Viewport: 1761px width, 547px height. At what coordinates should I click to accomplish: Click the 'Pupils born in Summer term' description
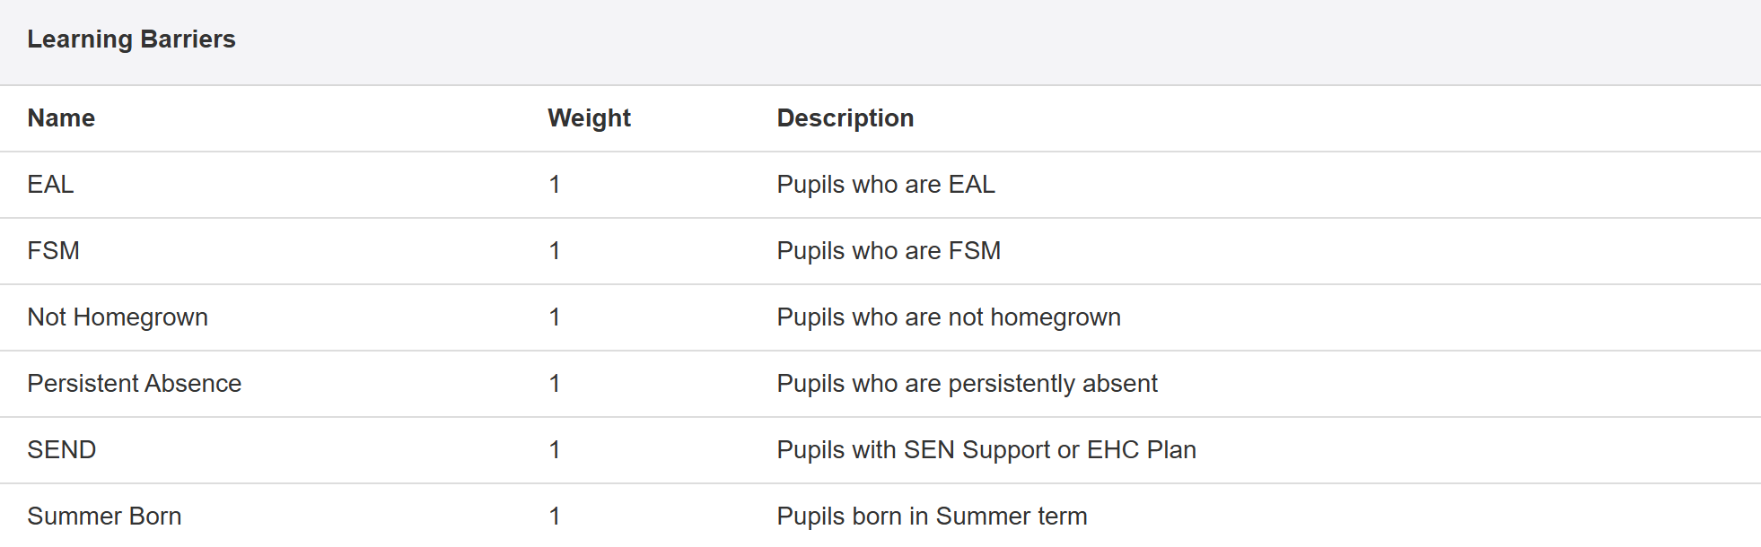coord(932,517)
